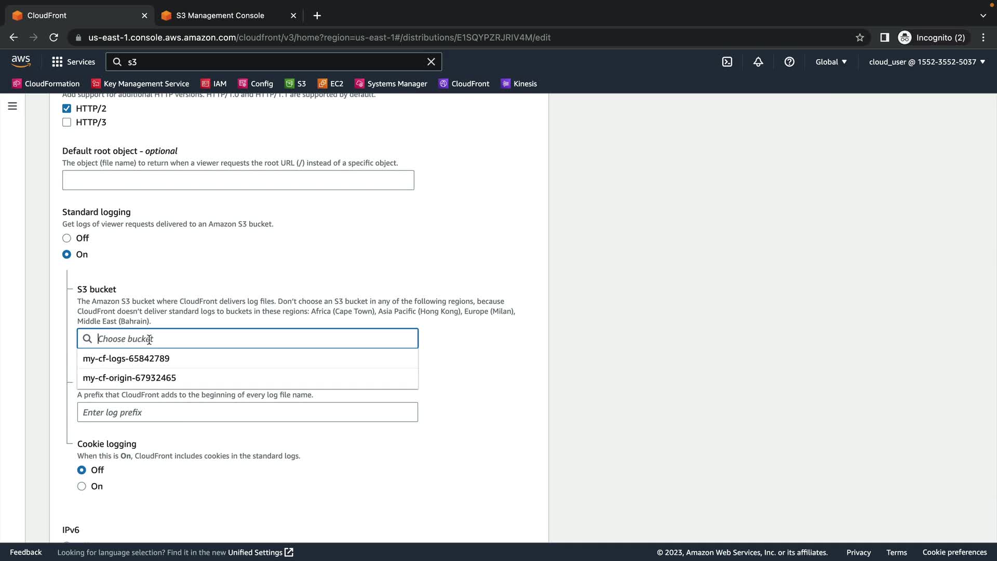Open the Key Management Service bookmark
Viewport: 997px width, 561px height.
[x=140, y=84]
